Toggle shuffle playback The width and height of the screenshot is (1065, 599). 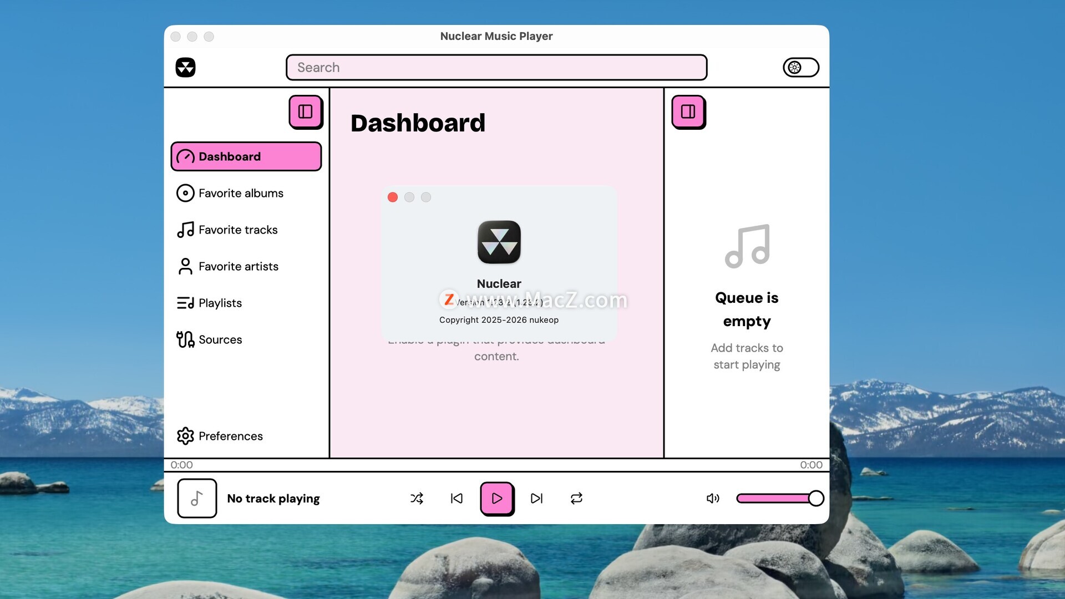point(417,498)
